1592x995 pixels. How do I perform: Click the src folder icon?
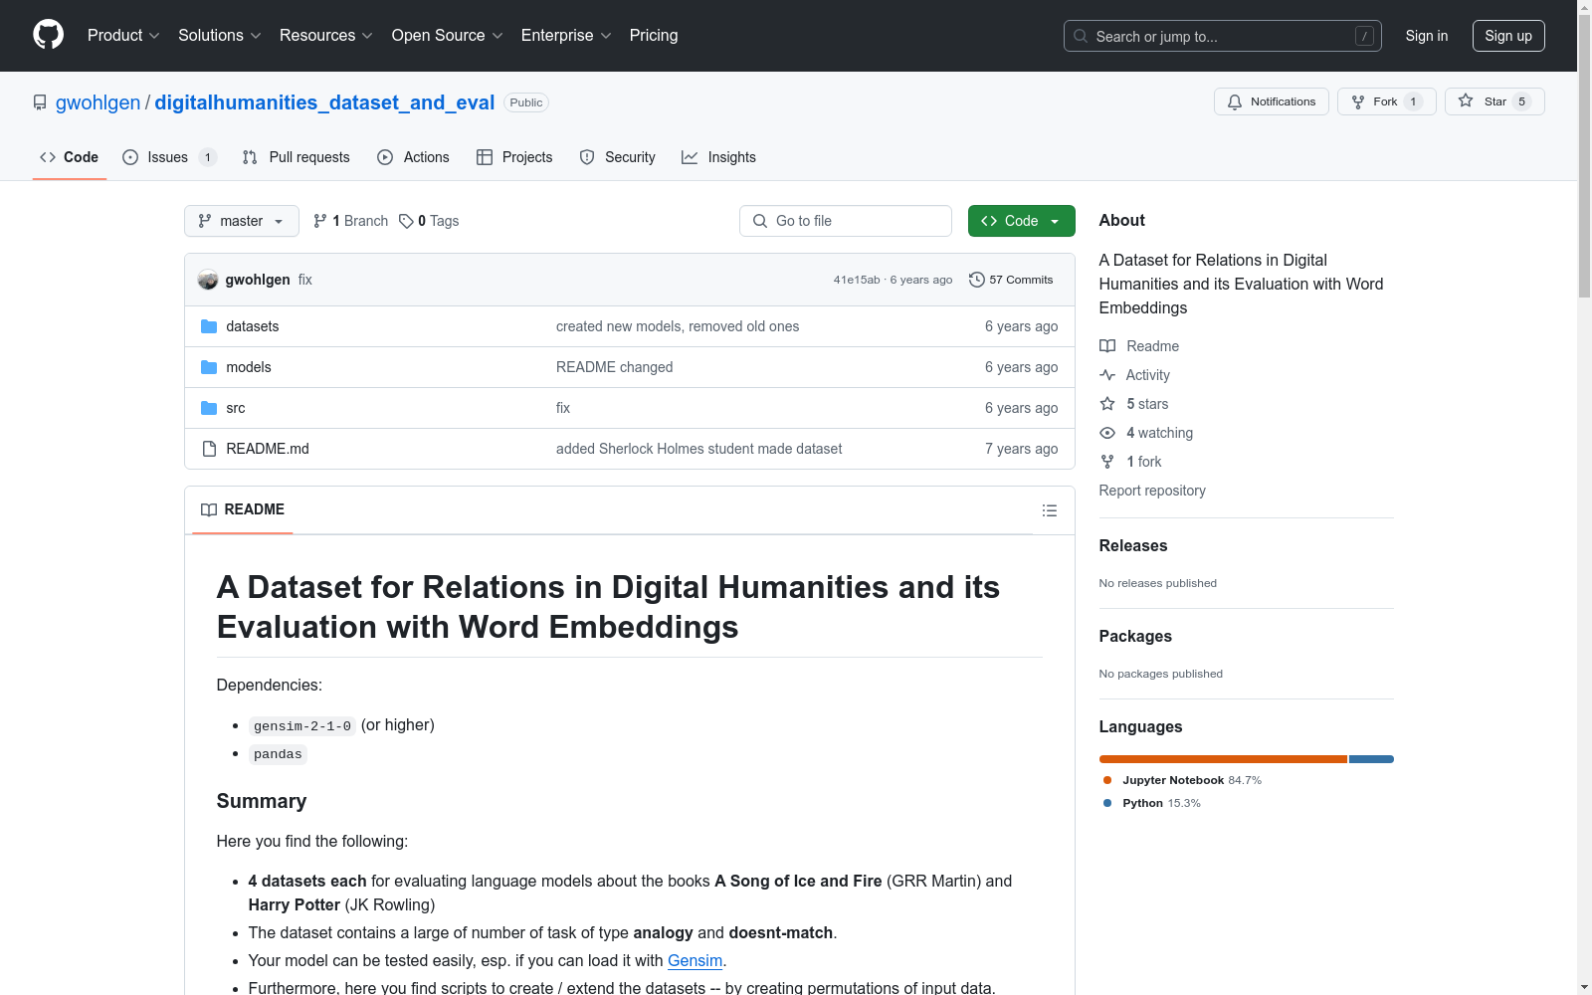coord(209,408)
